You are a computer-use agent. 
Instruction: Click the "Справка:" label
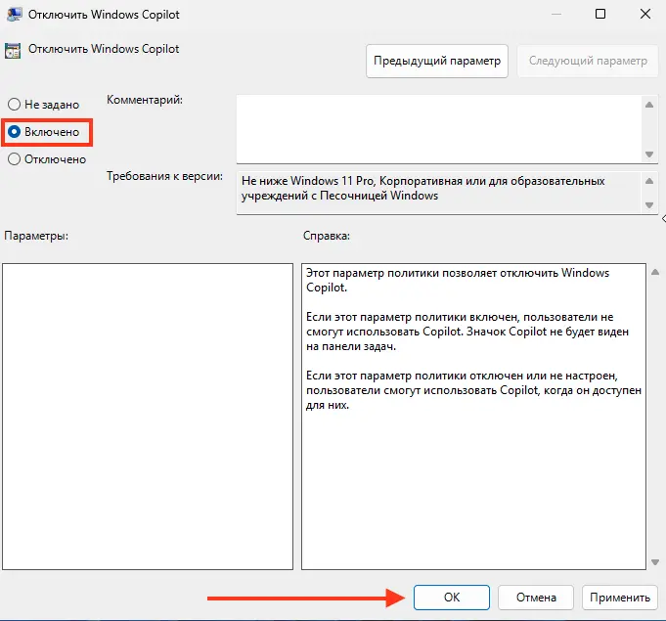pos(327,236)
